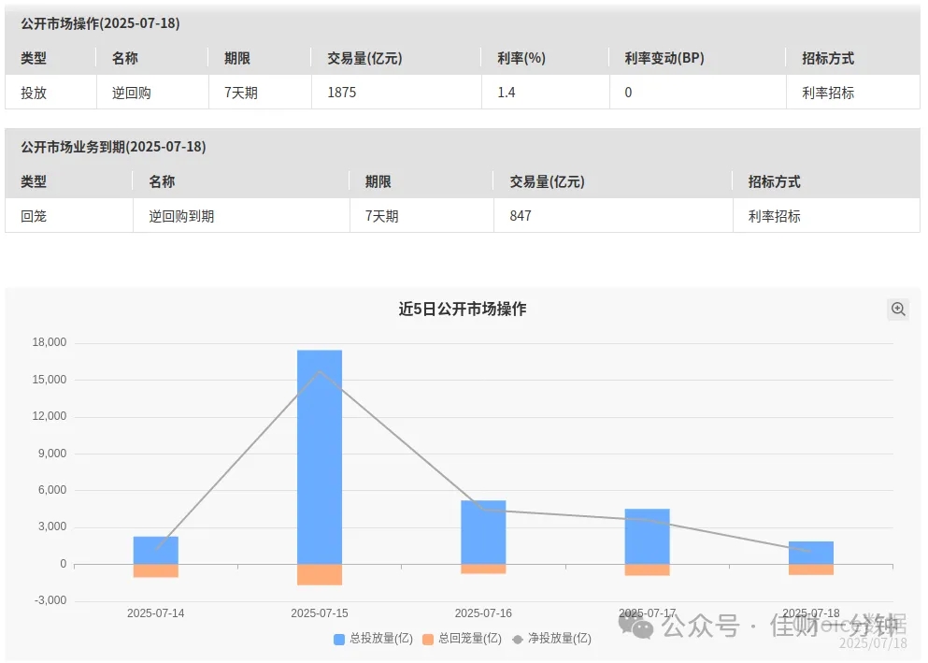
Task: Click the gray 净投放量 legend marker
Action: (518, 640)
